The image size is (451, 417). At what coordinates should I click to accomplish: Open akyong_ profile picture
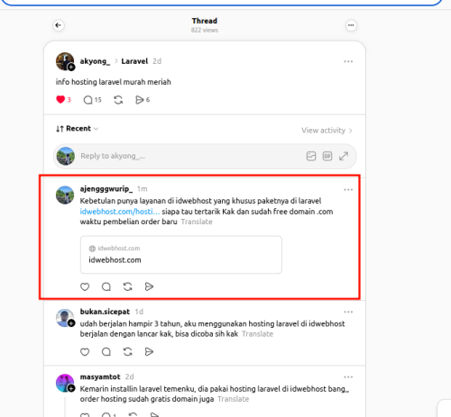point(65,61)
